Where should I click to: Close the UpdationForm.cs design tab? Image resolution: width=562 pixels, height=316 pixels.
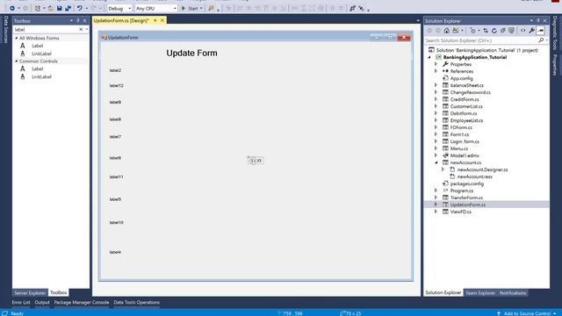coord(162,21)
